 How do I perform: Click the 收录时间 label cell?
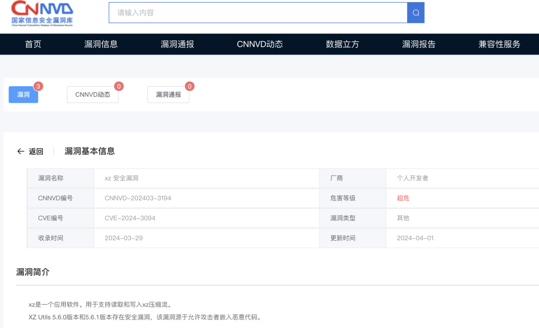tap(60, 238)
